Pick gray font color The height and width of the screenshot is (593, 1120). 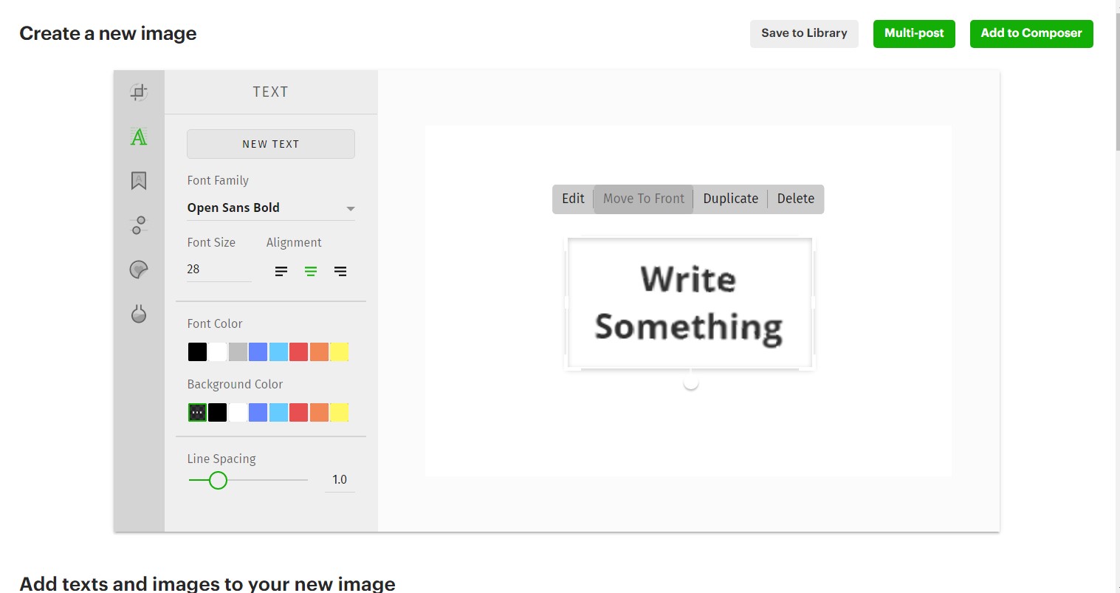point(238,352)
